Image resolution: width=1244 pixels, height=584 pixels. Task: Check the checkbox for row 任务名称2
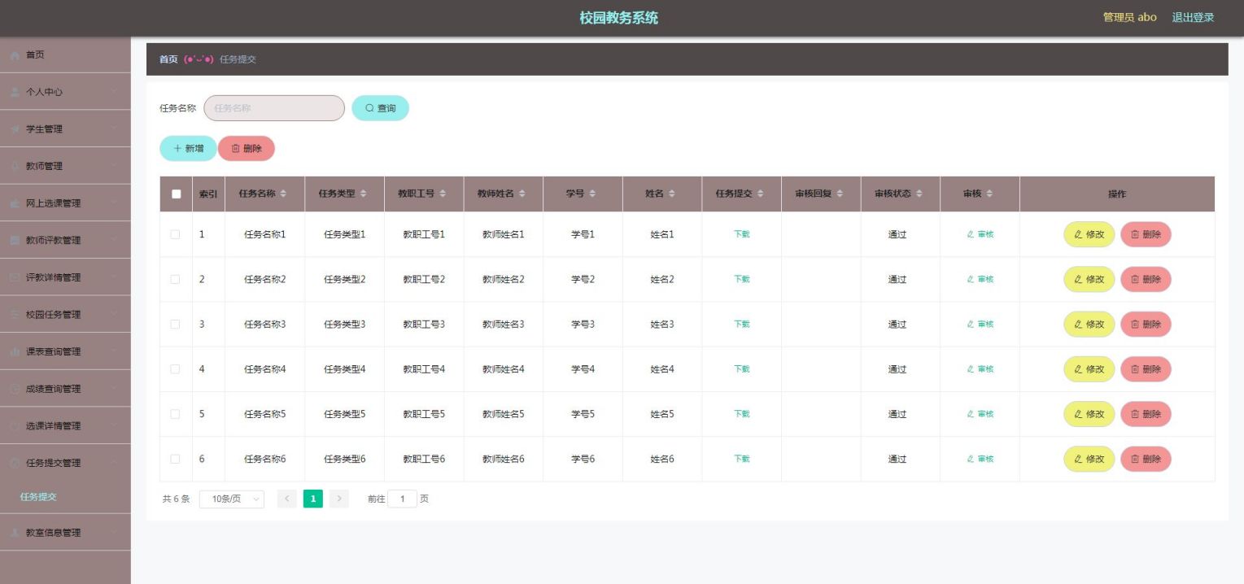tap(176, 279)
